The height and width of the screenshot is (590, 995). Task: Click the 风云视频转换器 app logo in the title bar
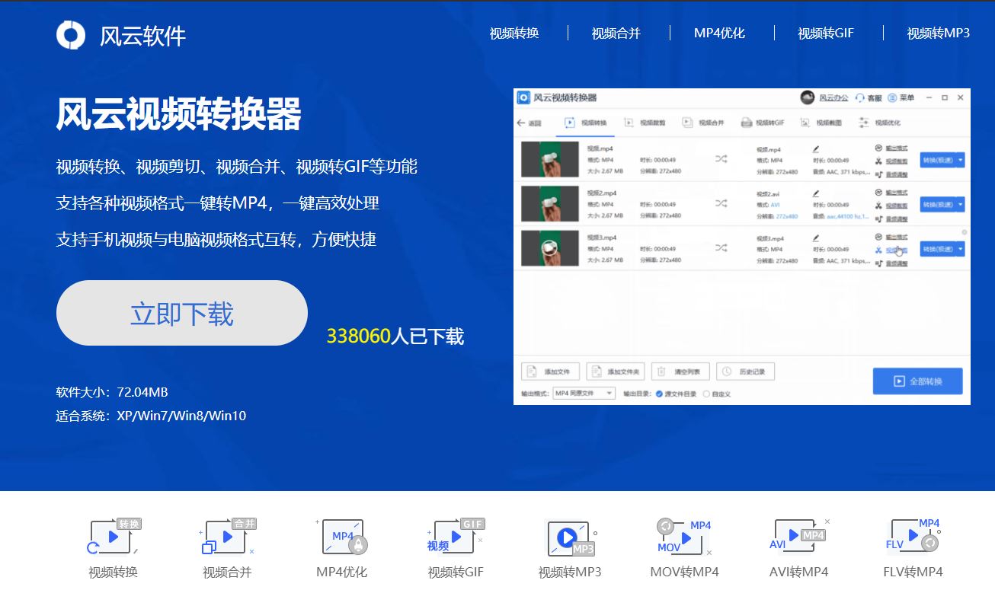(523, 97)
